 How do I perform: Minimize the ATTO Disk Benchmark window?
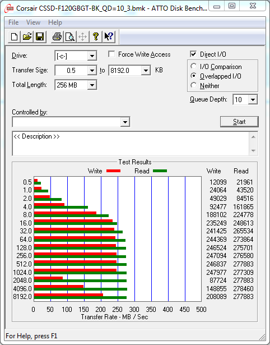pos(217,6)
